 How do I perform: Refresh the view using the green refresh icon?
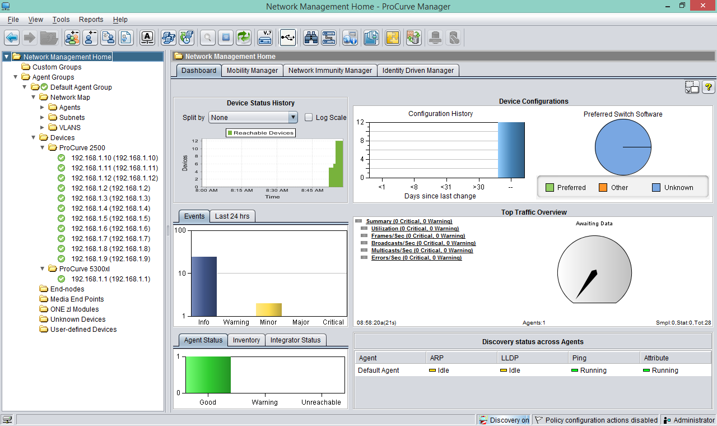(243, 38)
